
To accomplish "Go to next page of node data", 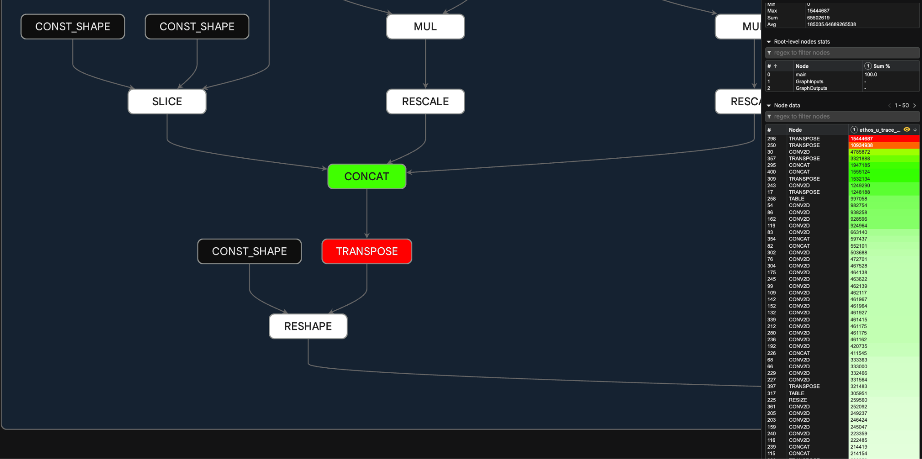I will pos(914,106).
